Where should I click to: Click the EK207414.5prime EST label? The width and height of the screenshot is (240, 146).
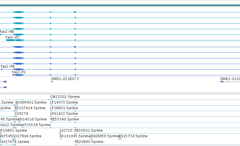point(30,108)
